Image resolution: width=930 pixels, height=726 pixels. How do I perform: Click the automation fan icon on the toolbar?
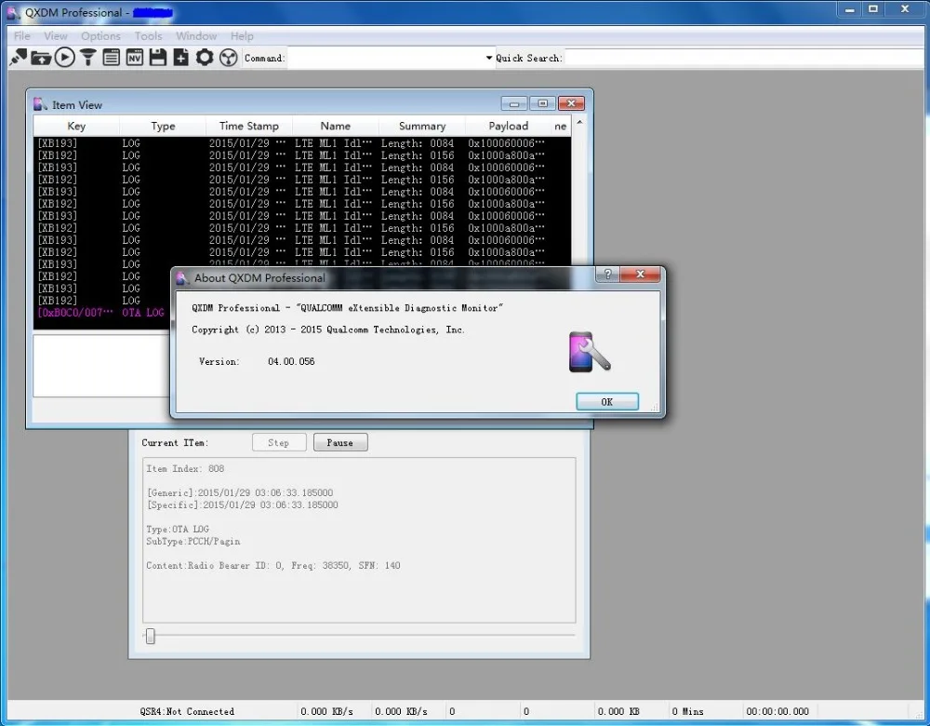pos(229,57)
